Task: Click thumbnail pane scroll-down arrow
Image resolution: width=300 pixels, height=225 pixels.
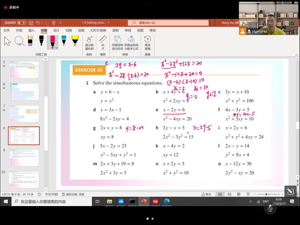Action: click(x=46, y=190)
